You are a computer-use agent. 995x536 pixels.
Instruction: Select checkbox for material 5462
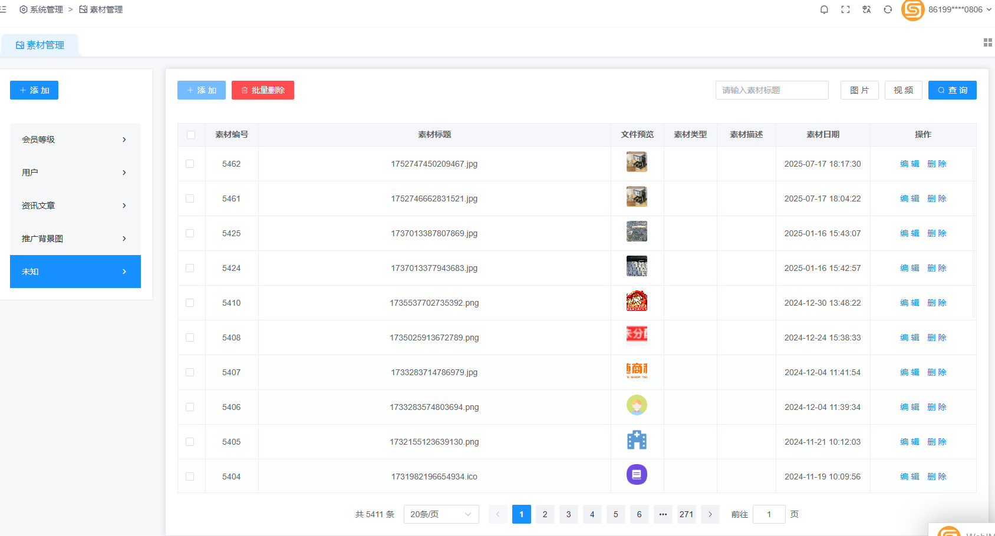point(190,164)
